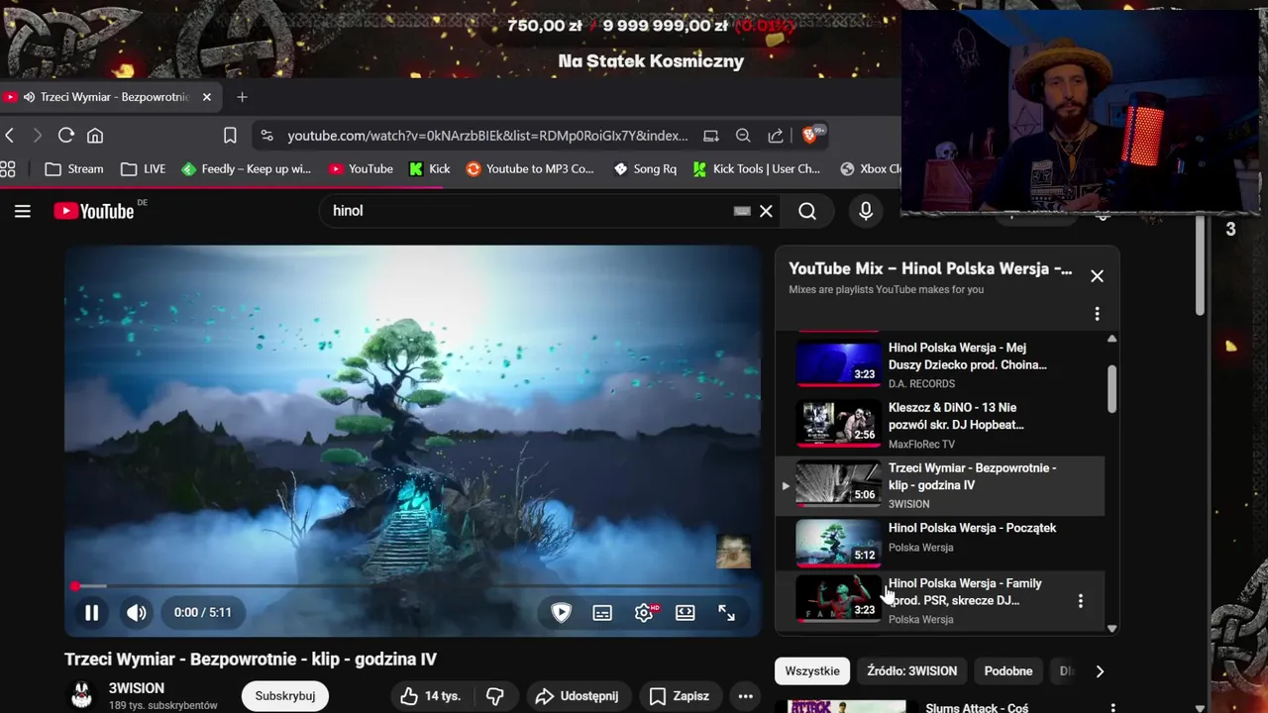Open more actions three-dot menu under video
This screenshot has height=713, width=1268.
pos(745,696)
